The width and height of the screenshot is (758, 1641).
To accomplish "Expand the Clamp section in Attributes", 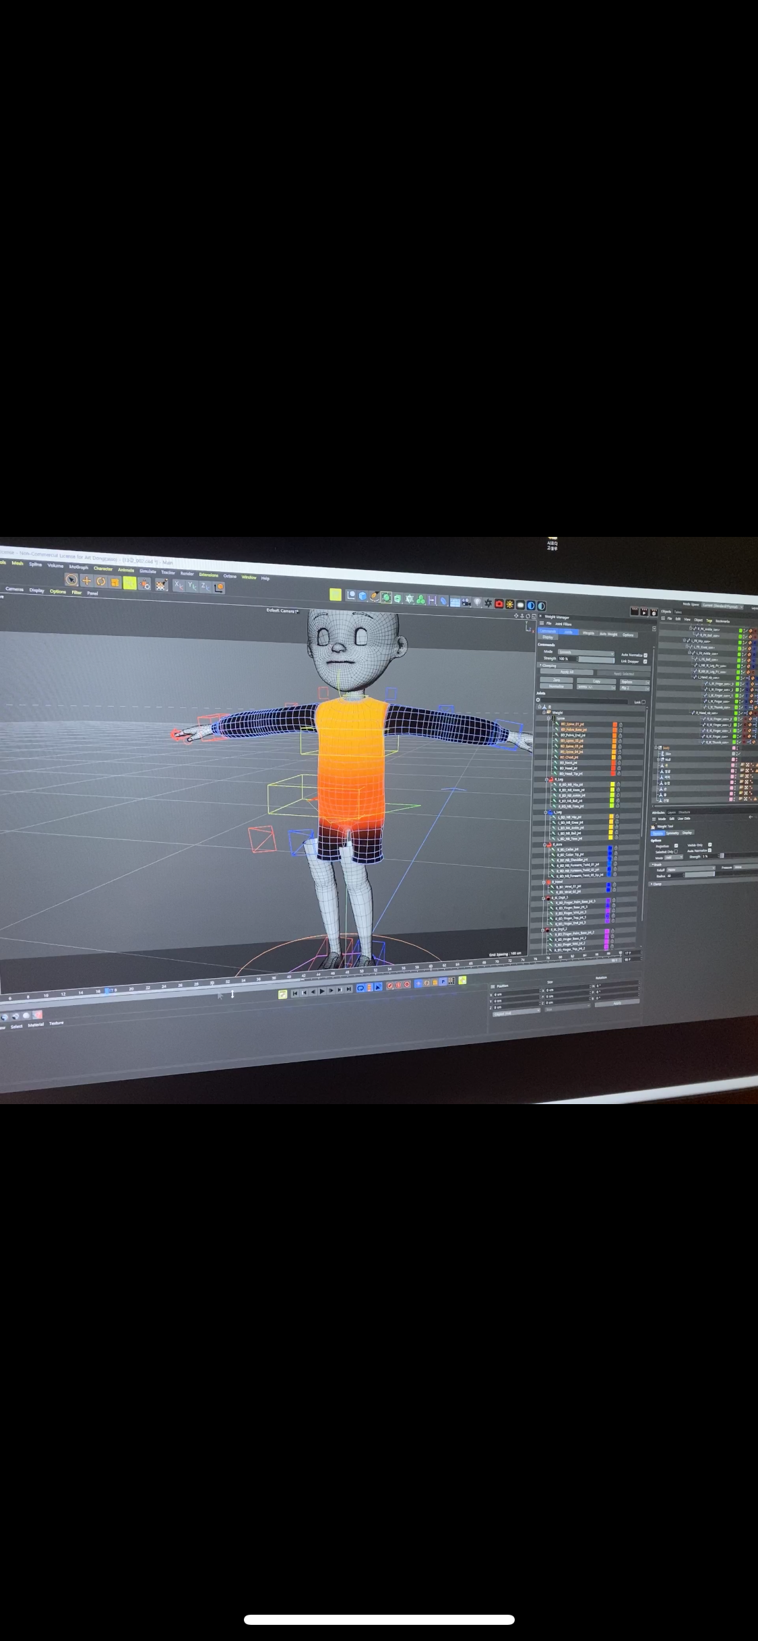I will coord(652,884).
